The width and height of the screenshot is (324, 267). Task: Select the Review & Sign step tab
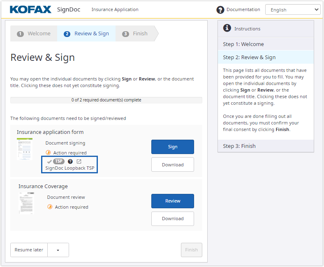(x=87, y=34)
